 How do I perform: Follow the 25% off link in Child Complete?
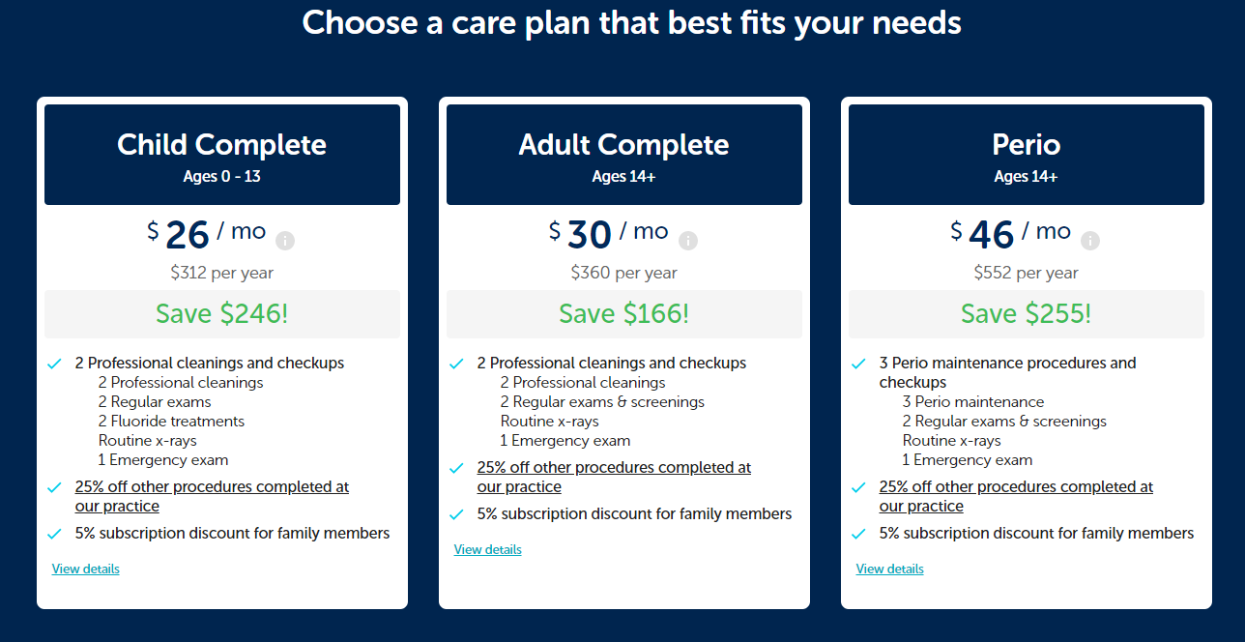(x=212, y=496)
